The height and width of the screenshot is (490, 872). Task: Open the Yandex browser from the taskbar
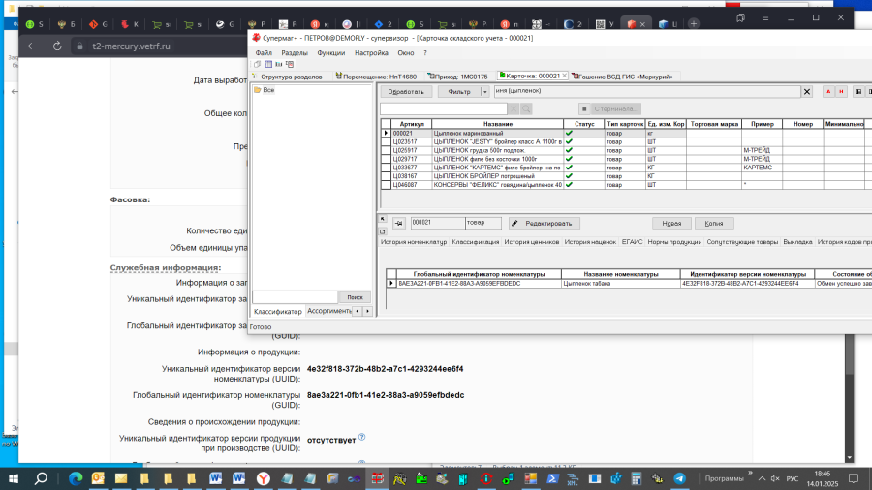coord(263,478)
